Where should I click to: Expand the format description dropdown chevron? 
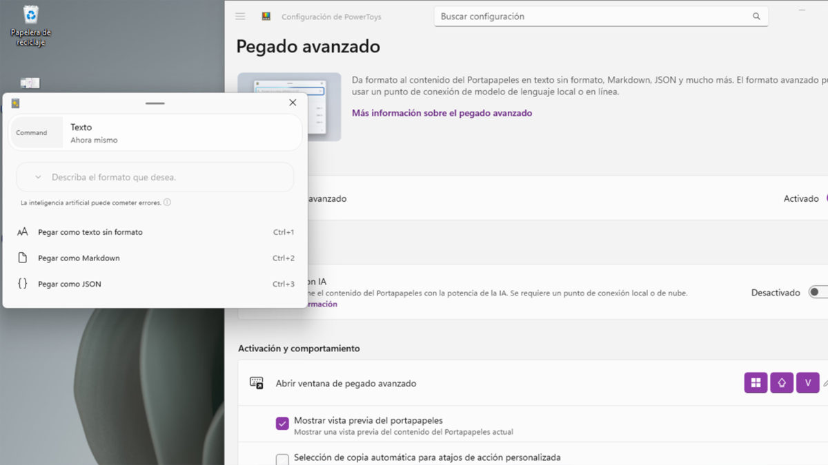[38, 177]
